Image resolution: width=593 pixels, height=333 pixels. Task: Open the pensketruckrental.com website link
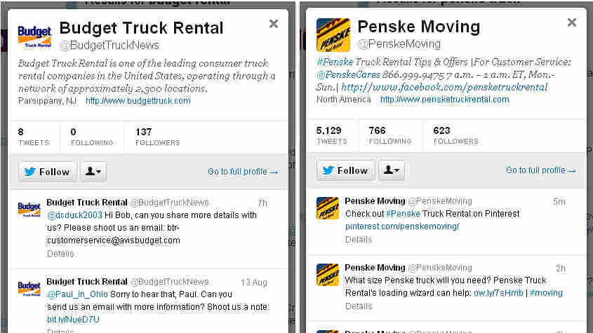pos(445,100)
